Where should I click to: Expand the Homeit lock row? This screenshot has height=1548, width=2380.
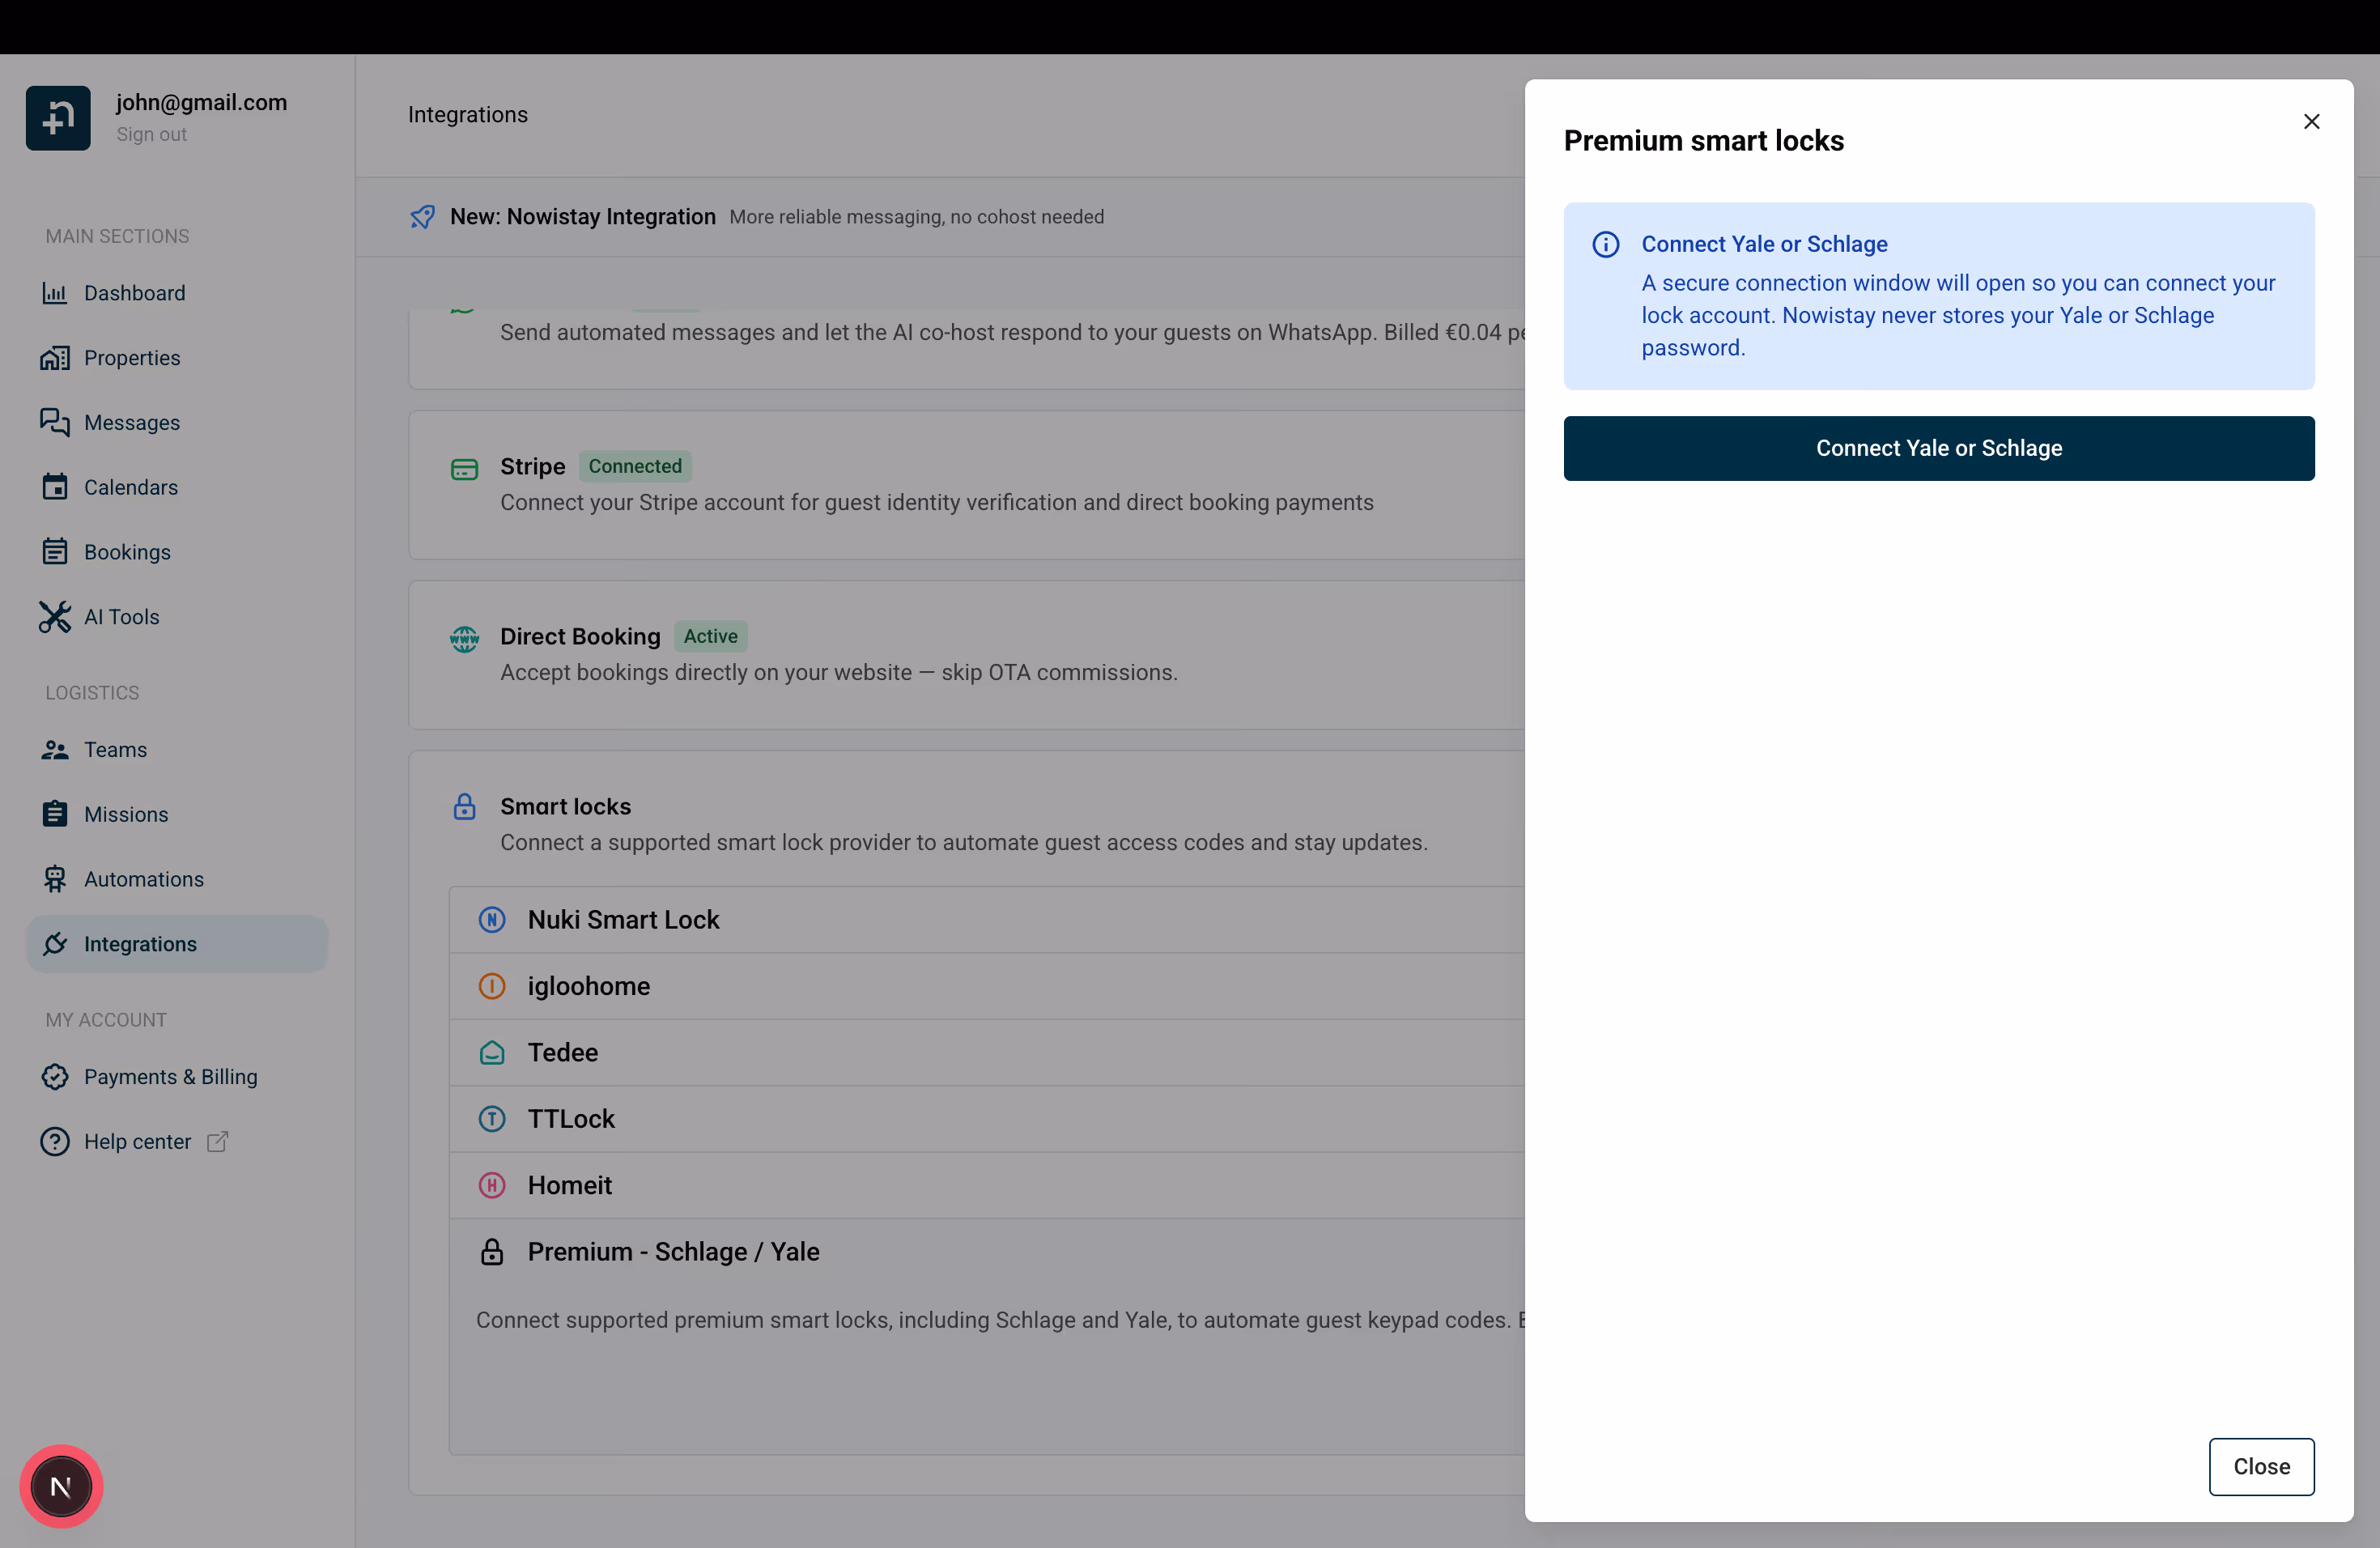click(x=987, y=1185)
